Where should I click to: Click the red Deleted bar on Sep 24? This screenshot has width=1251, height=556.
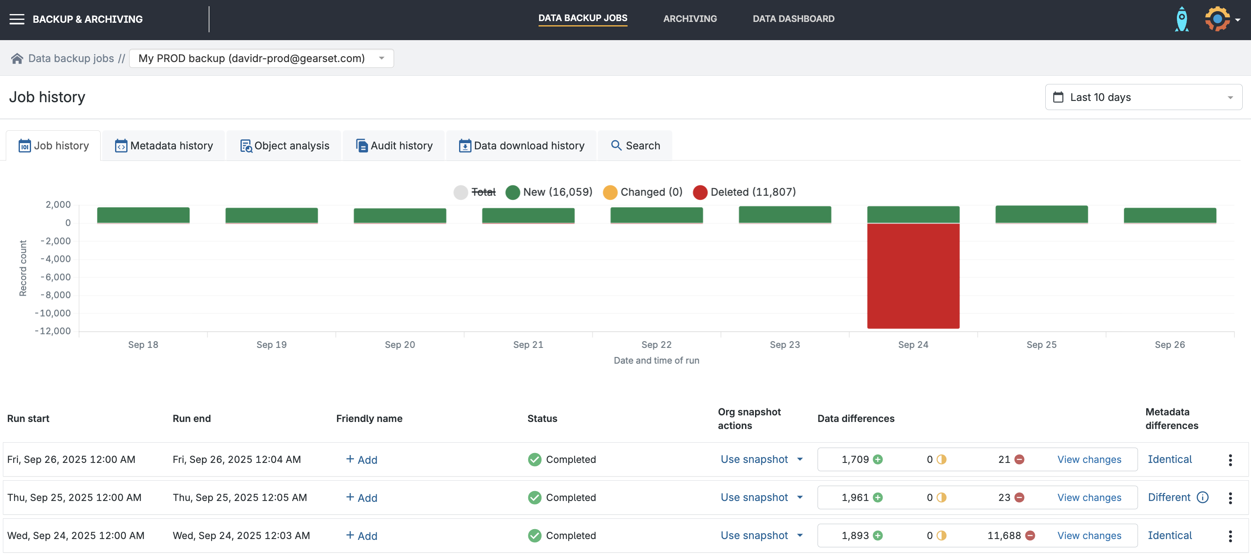[913, 276]
